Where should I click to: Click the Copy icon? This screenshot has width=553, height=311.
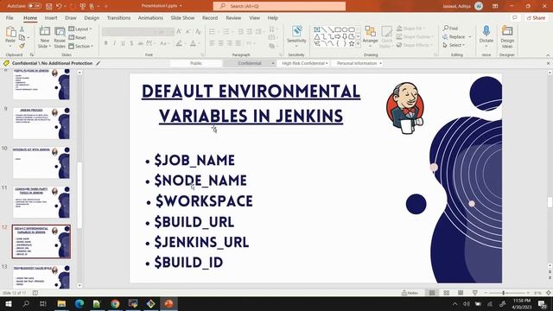pos(22,37)
